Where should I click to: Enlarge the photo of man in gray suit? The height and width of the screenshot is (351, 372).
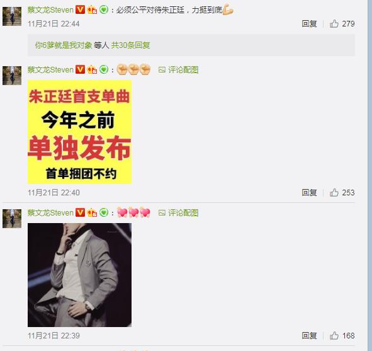79,275
